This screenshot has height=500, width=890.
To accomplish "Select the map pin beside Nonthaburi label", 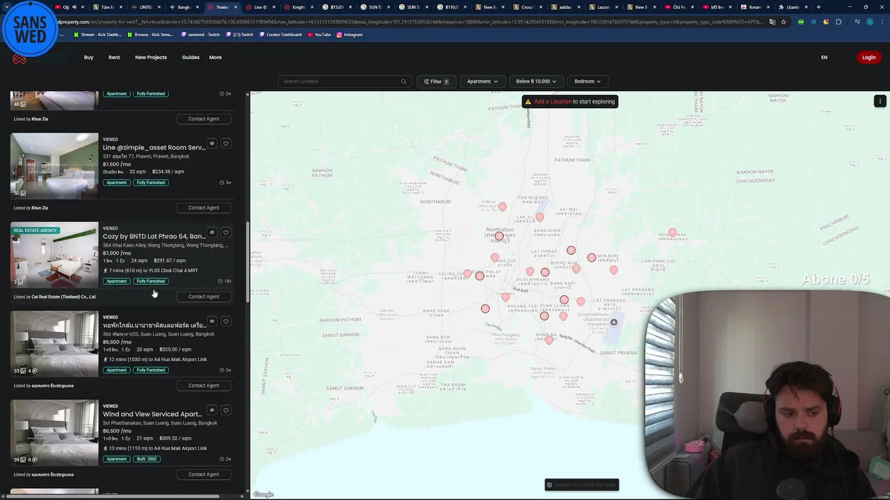I will (499, 237).
